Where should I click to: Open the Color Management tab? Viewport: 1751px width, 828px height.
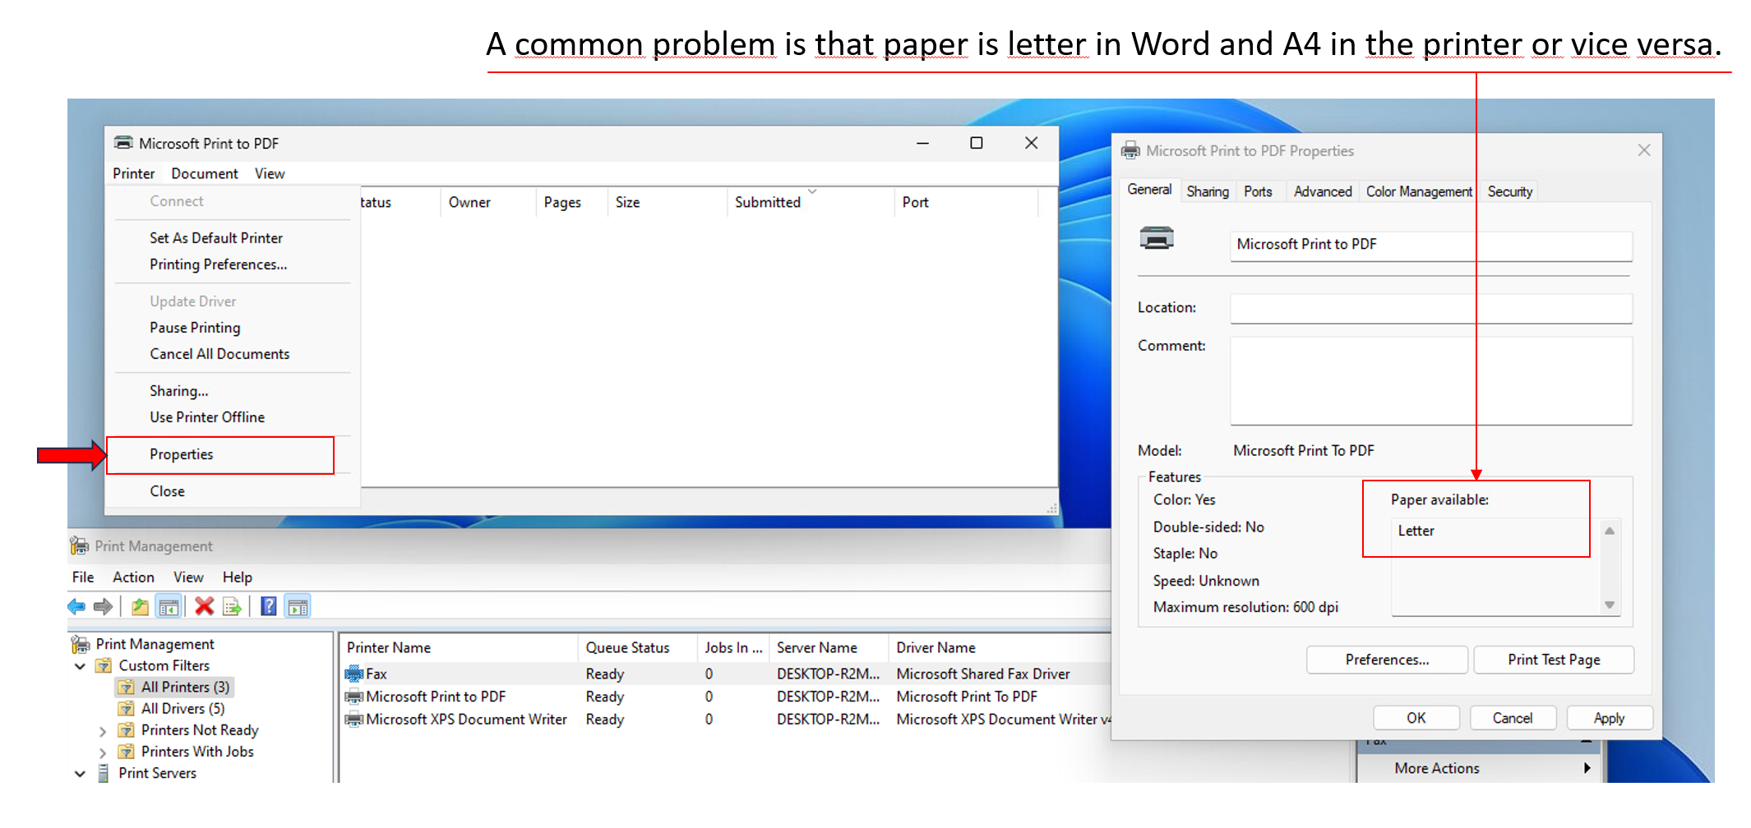[x=1418, y=191]
